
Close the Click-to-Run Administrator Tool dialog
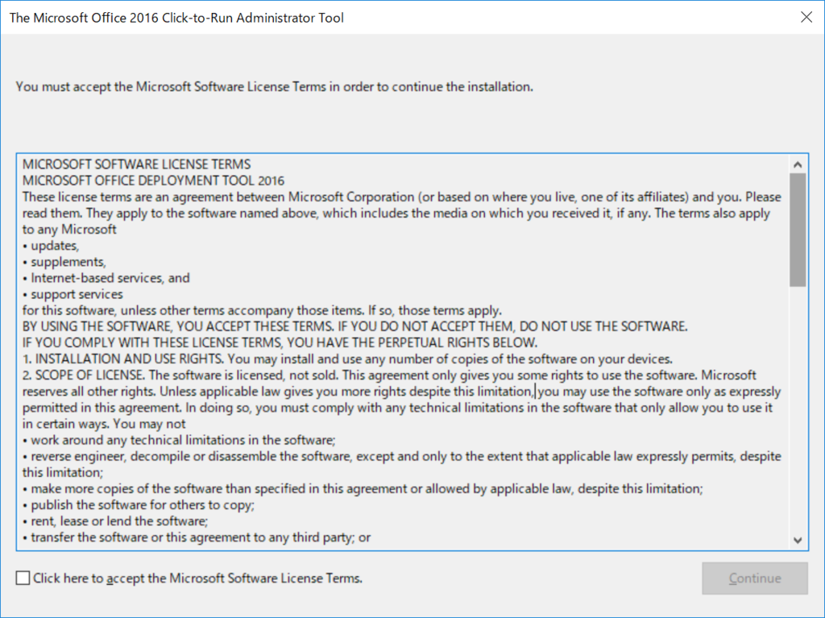806,18
